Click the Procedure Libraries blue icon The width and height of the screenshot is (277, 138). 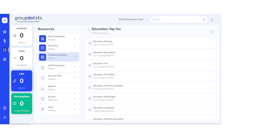click(43, 57)
